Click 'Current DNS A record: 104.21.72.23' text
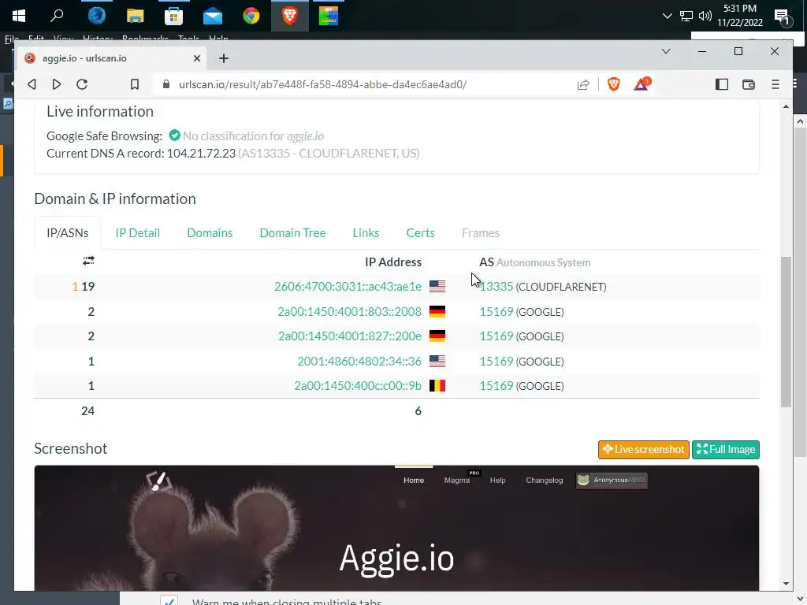 pos(141,154)
